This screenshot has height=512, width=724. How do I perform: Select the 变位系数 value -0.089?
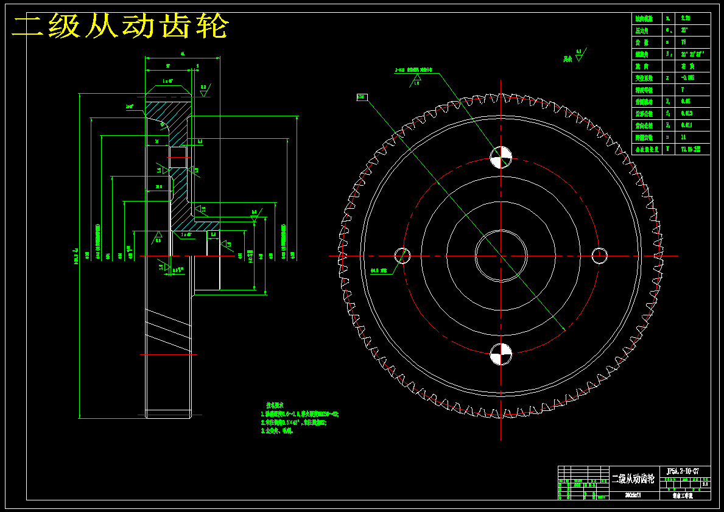(x=687, y=78)
